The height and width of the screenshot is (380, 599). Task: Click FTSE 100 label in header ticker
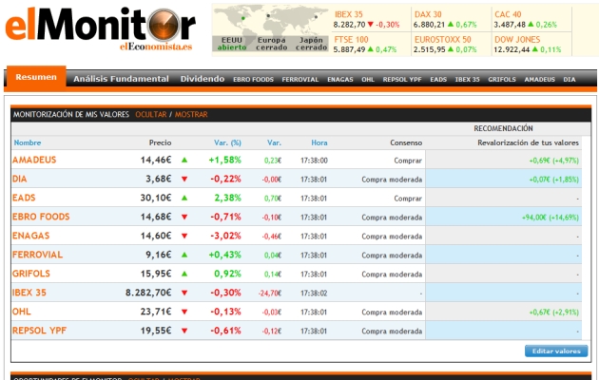click(x=351, y=39)
